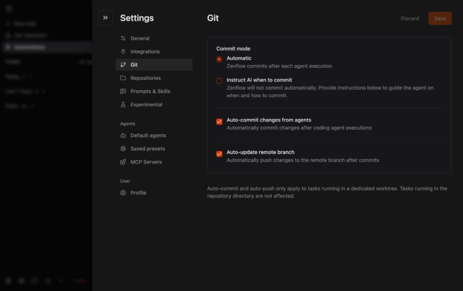Select the Automatic commit mode radio button
Viewport: 463px width, 291px height.
219,59
